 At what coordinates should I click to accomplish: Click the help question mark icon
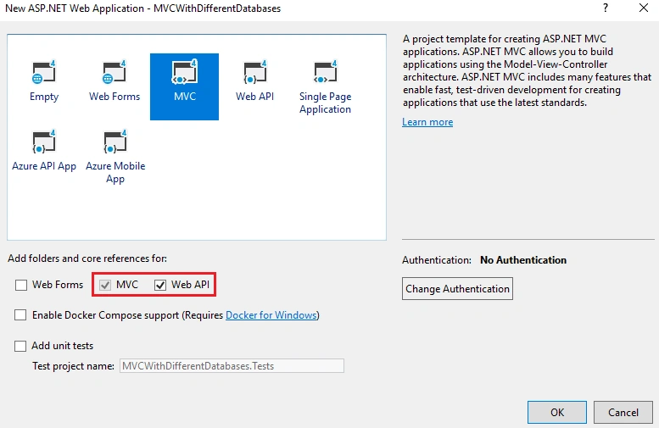606,8
